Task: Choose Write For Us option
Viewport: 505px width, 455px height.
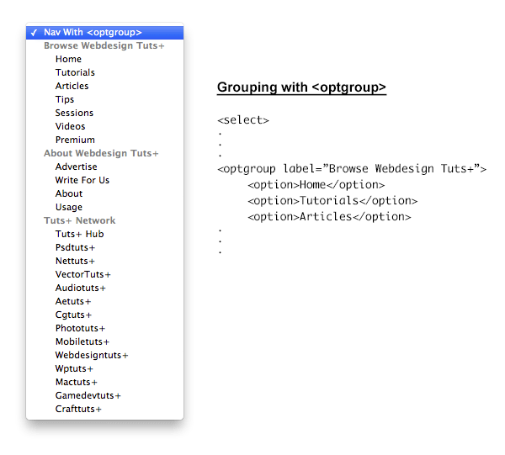Action: 104,180
